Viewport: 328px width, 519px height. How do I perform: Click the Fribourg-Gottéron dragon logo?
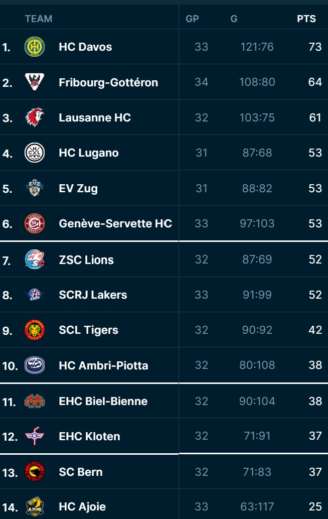point(35,82)
